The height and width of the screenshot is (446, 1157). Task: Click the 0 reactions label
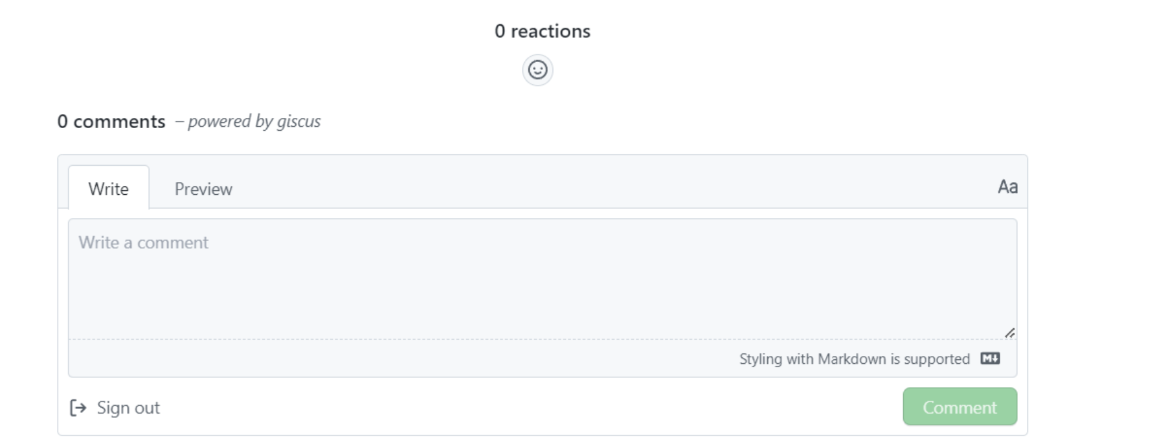[x=543, y=31]
